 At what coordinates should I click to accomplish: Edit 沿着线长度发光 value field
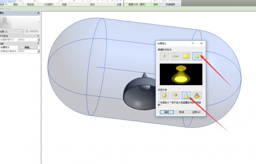click(x=28, y=51)
